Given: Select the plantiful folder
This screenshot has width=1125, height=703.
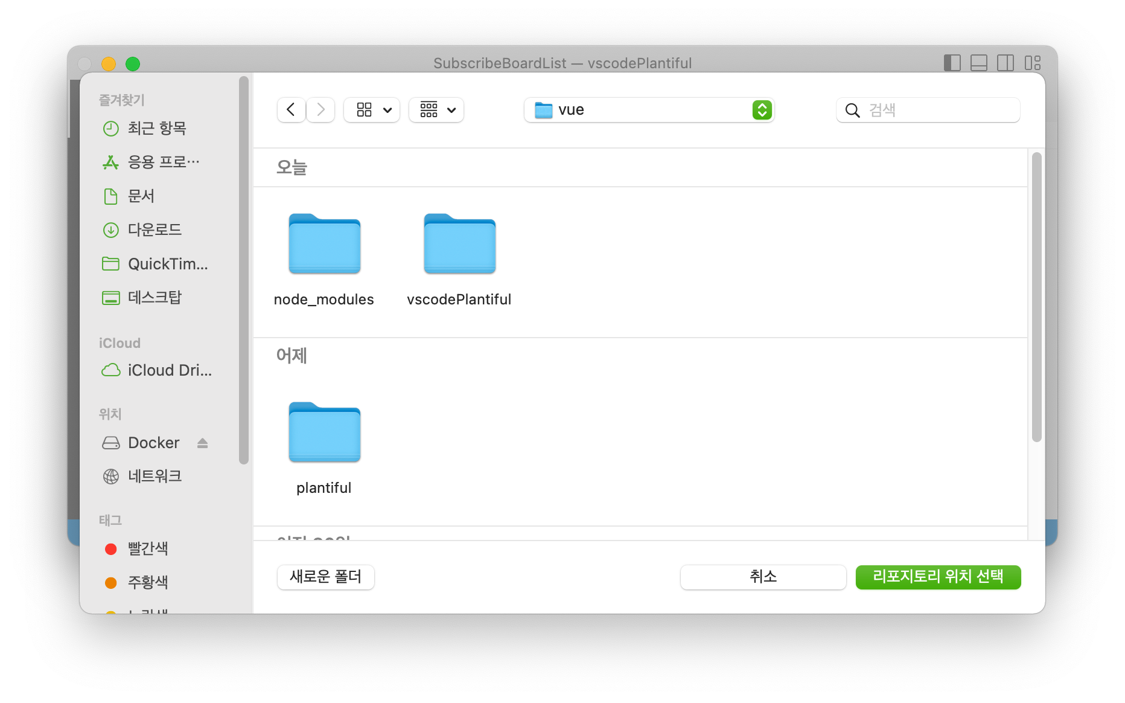Looking at the screenshot, I should coord(324,449).
